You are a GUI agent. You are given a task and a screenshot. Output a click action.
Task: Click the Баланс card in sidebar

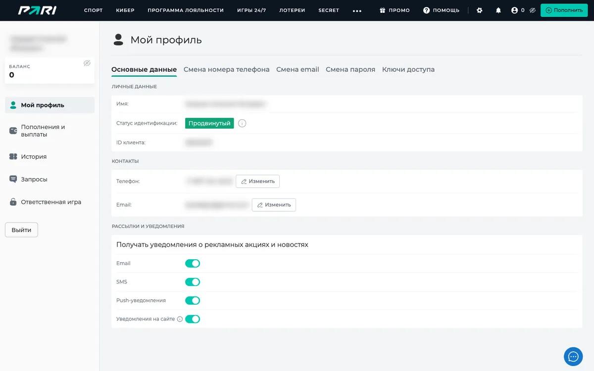pyautogui.click(x=49, y=70)
